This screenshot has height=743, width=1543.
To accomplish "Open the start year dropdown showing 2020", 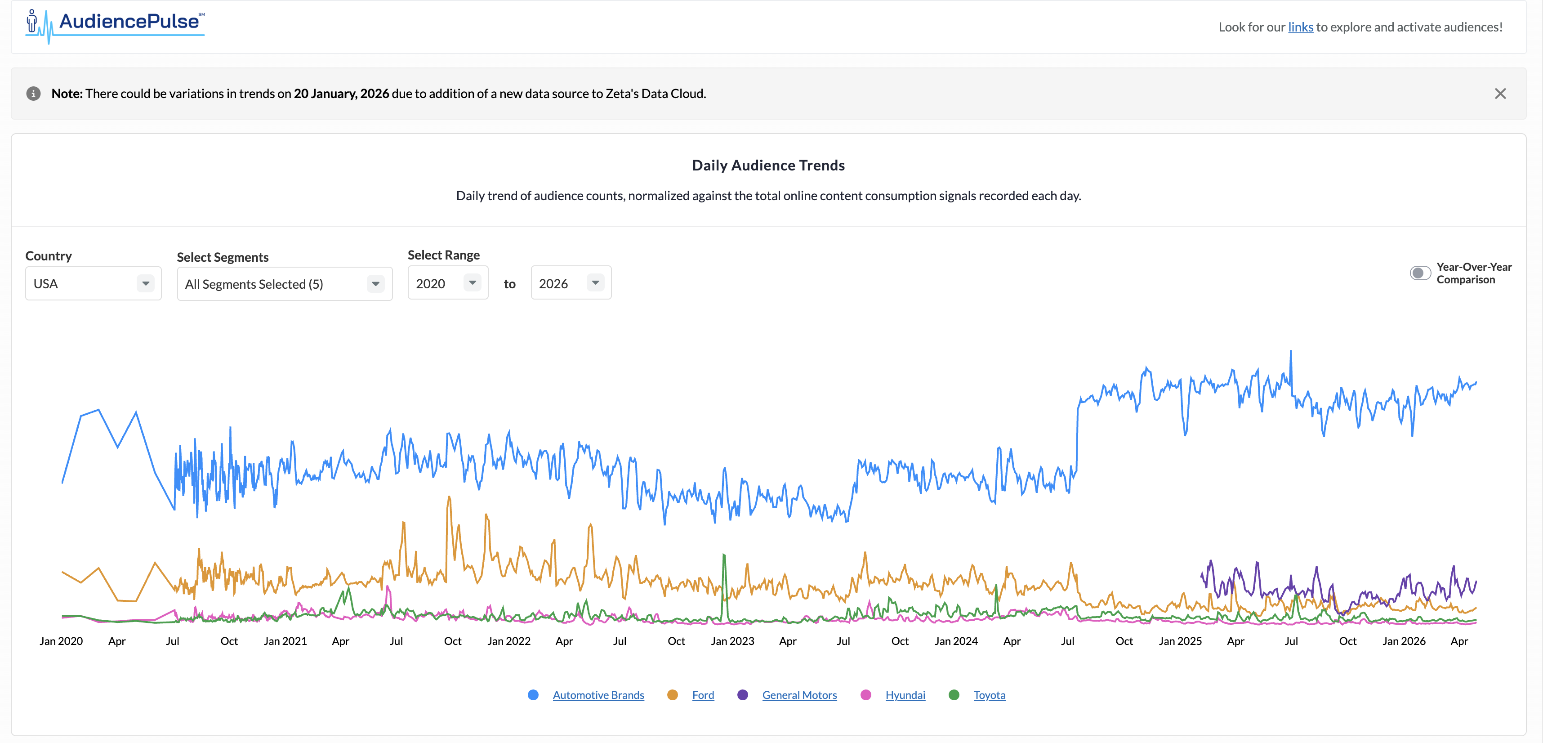I will (448, 283).
